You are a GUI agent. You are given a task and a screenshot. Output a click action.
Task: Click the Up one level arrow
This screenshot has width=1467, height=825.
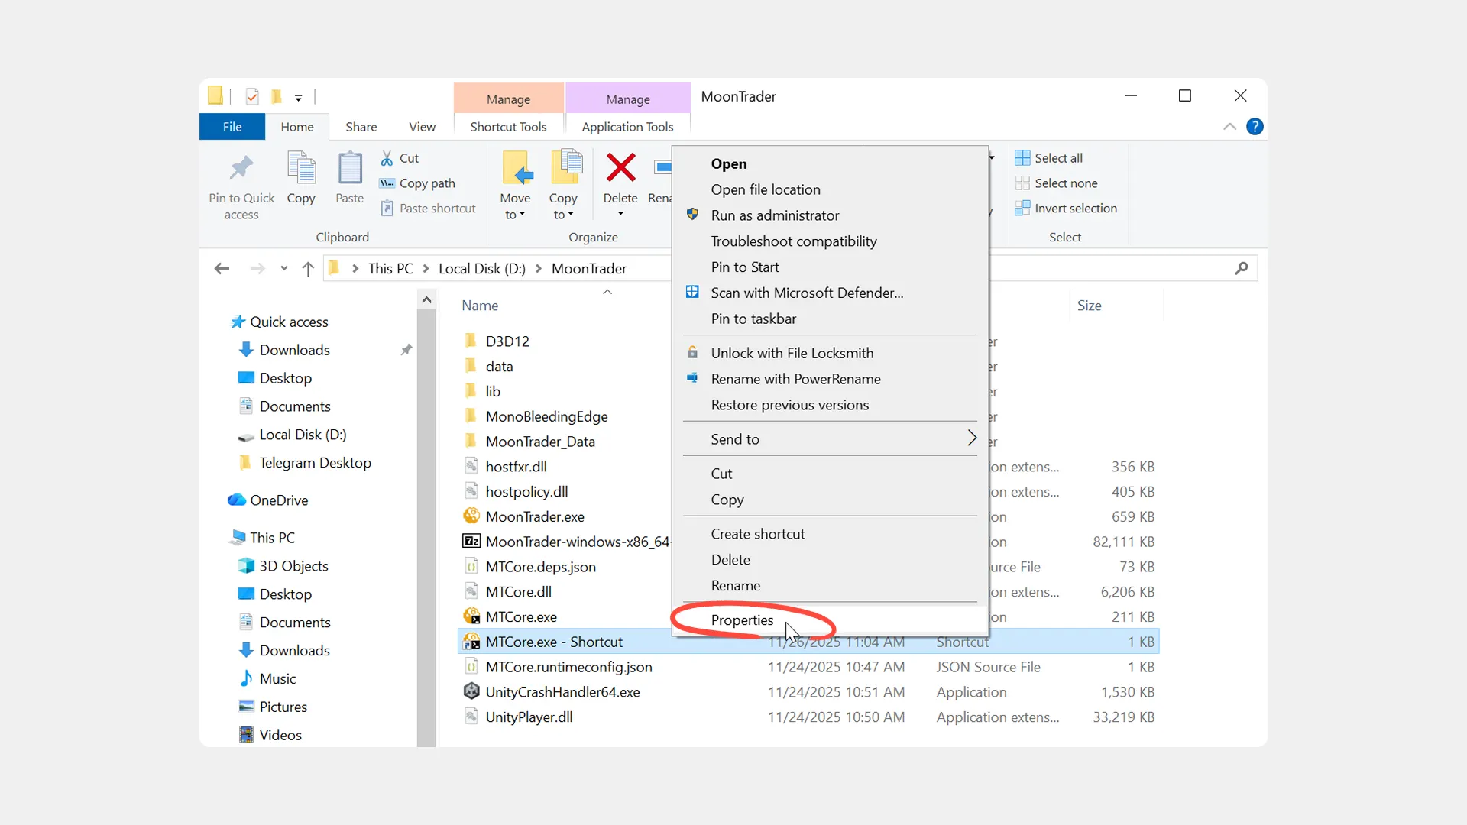(308, 269)
